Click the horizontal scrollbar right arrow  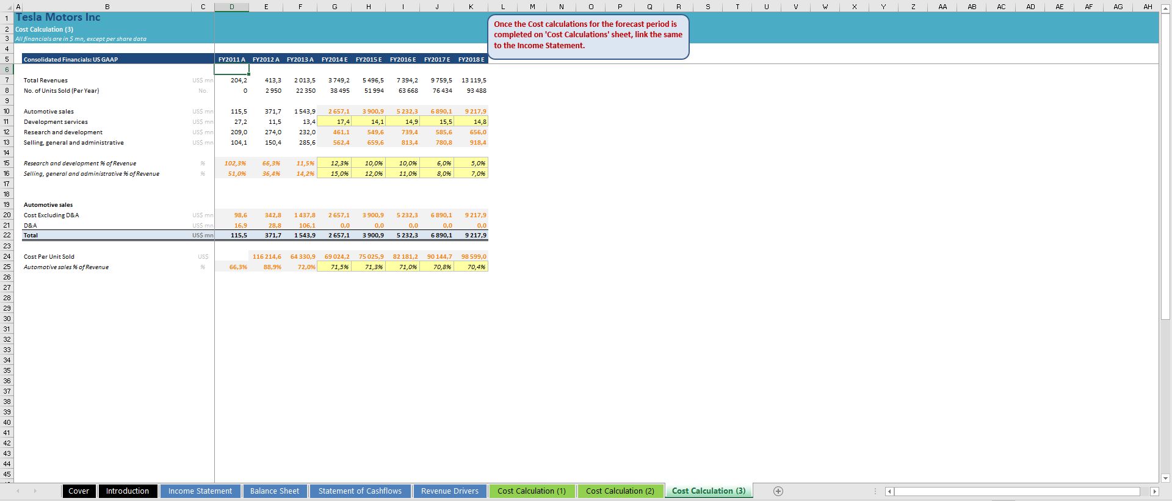click(x=1154, y=491)
